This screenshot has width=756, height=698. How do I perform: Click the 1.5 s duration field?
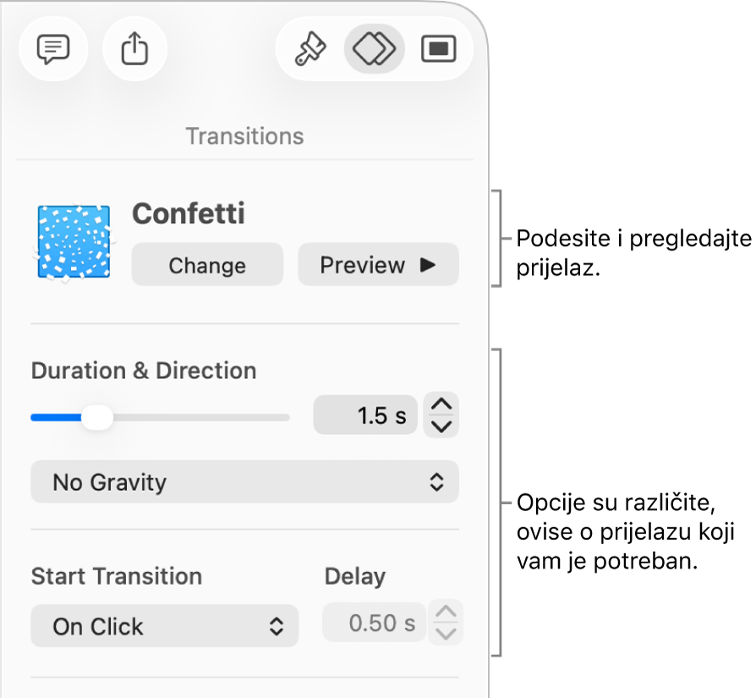pyautogui.click(x=365, y=415)
